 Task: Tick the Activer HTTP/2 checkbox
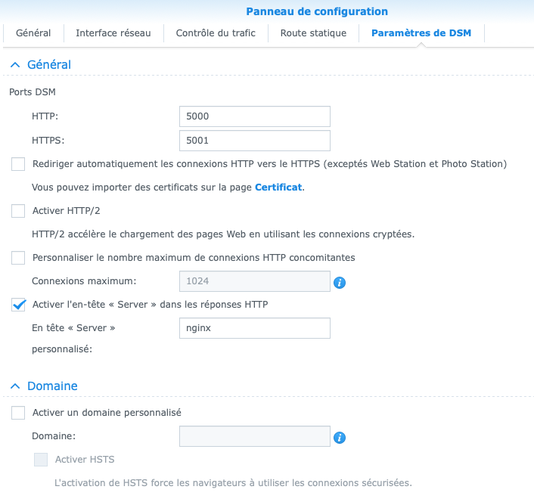[18, 211]
